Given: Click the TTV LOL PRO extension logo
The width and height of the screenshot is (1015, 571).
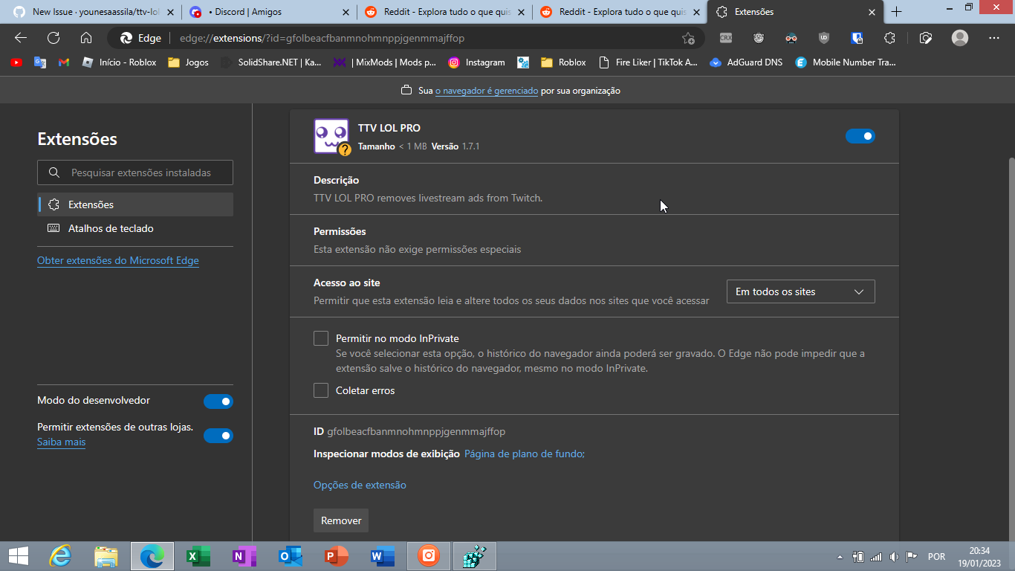Looking at the screenshot, I should 330,136.
